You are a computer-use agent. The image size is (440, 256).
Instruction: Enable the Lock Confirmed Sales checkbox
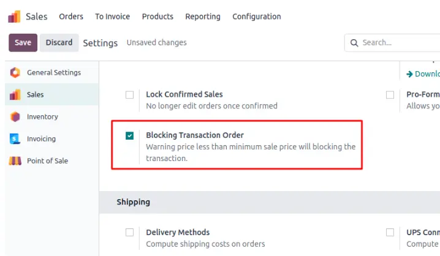[x=129, y=95]
